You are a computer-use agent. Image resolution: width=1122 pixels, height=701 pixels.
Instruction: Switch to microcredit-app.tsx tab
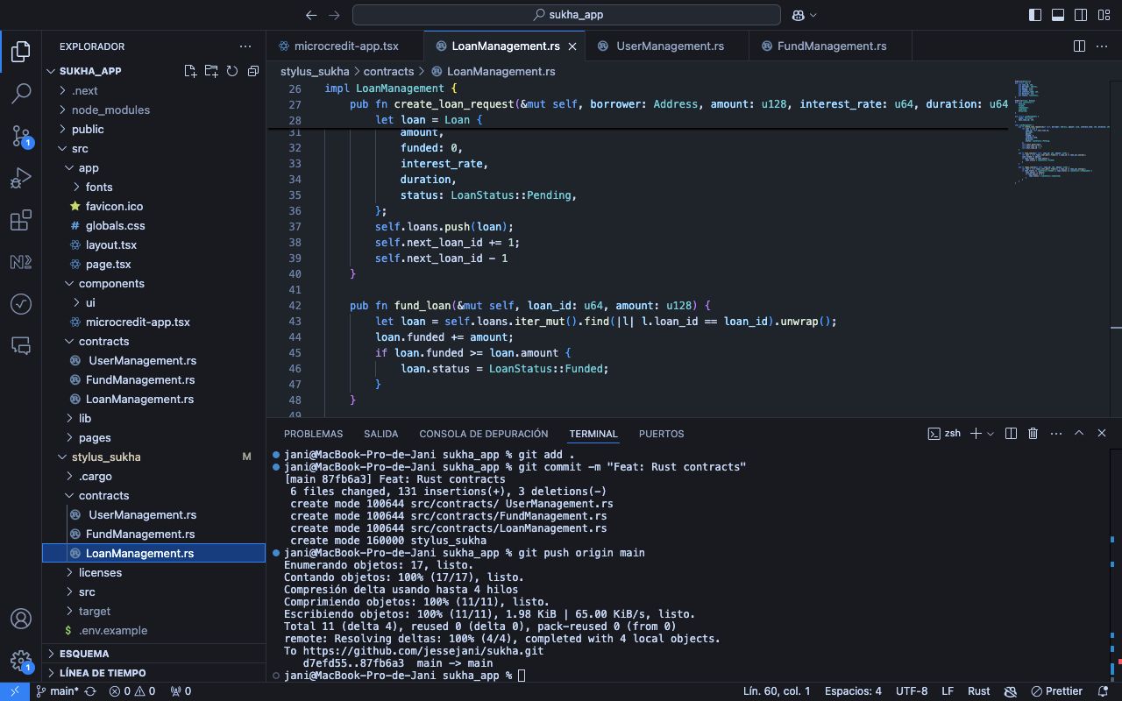pos(344,46)
